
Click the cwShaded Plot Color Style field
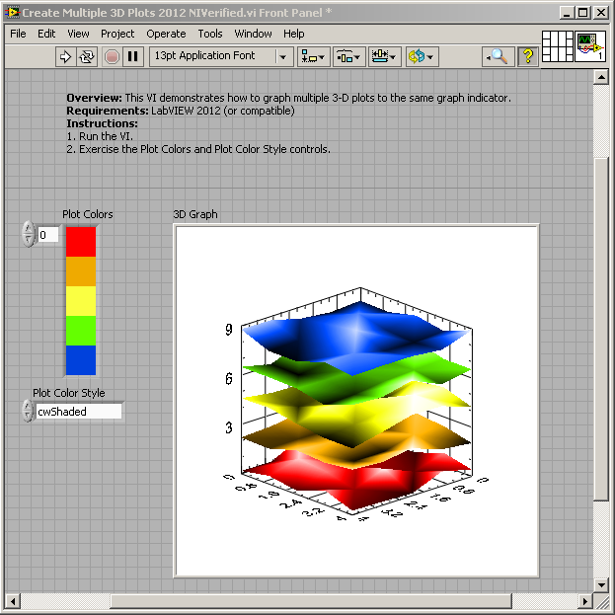(79, 412)
